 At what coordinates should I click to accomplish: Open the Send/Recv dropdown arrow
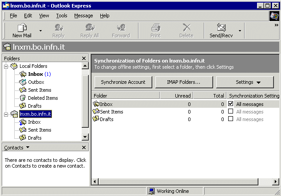240,31
